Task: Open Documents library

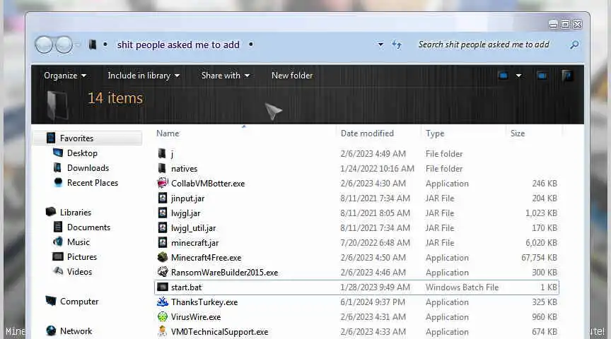Action: tap(88, 227)
